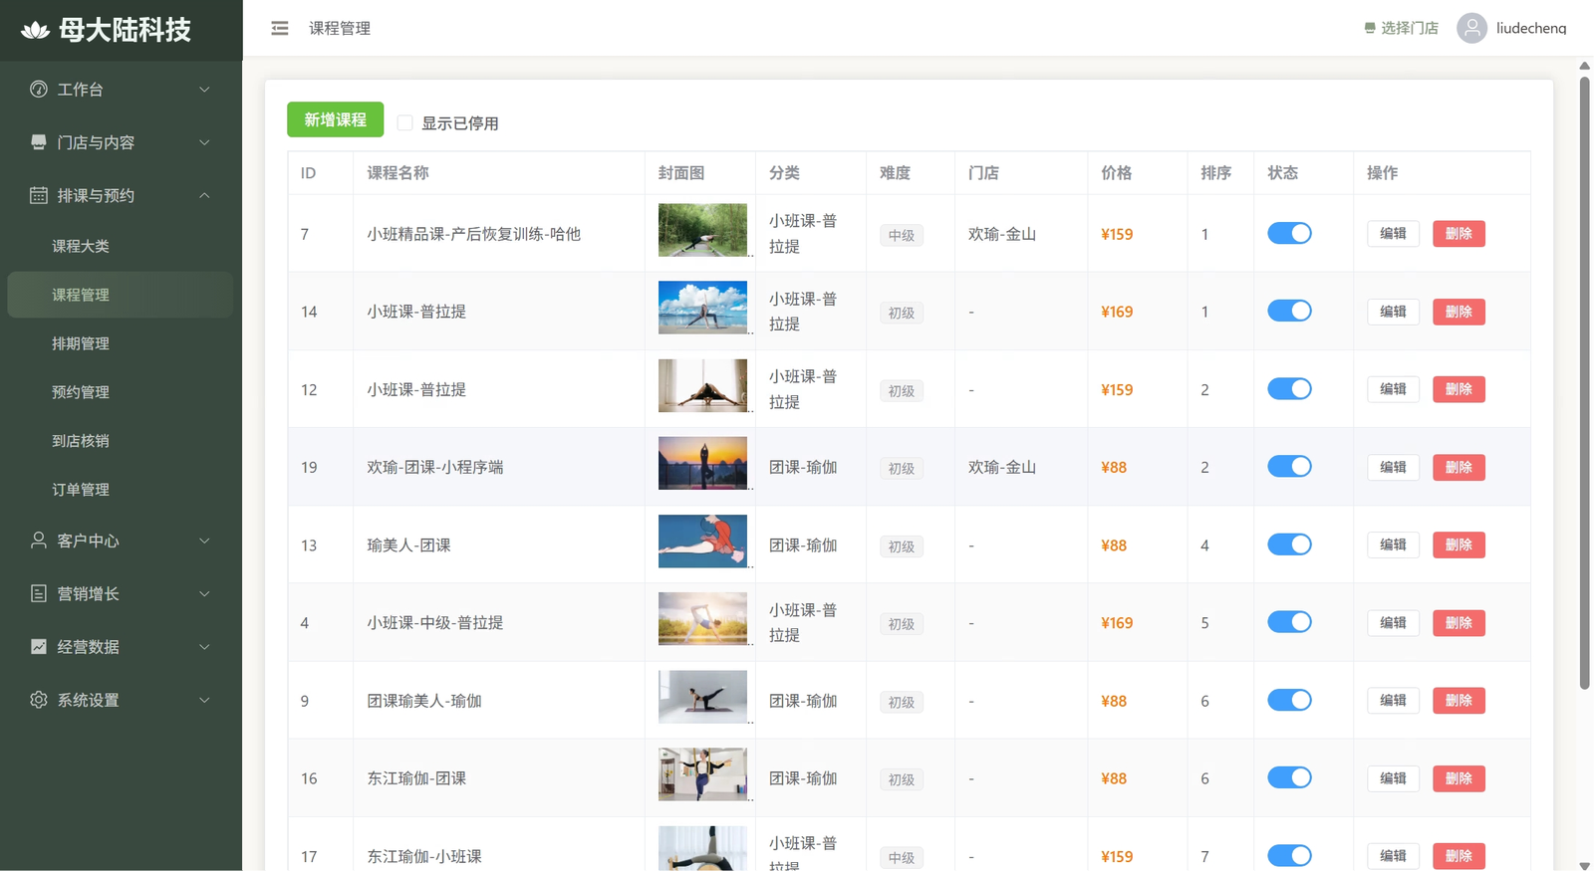Click the 选择门店 store icon
1594x871 pixels.
point(1370,28)
